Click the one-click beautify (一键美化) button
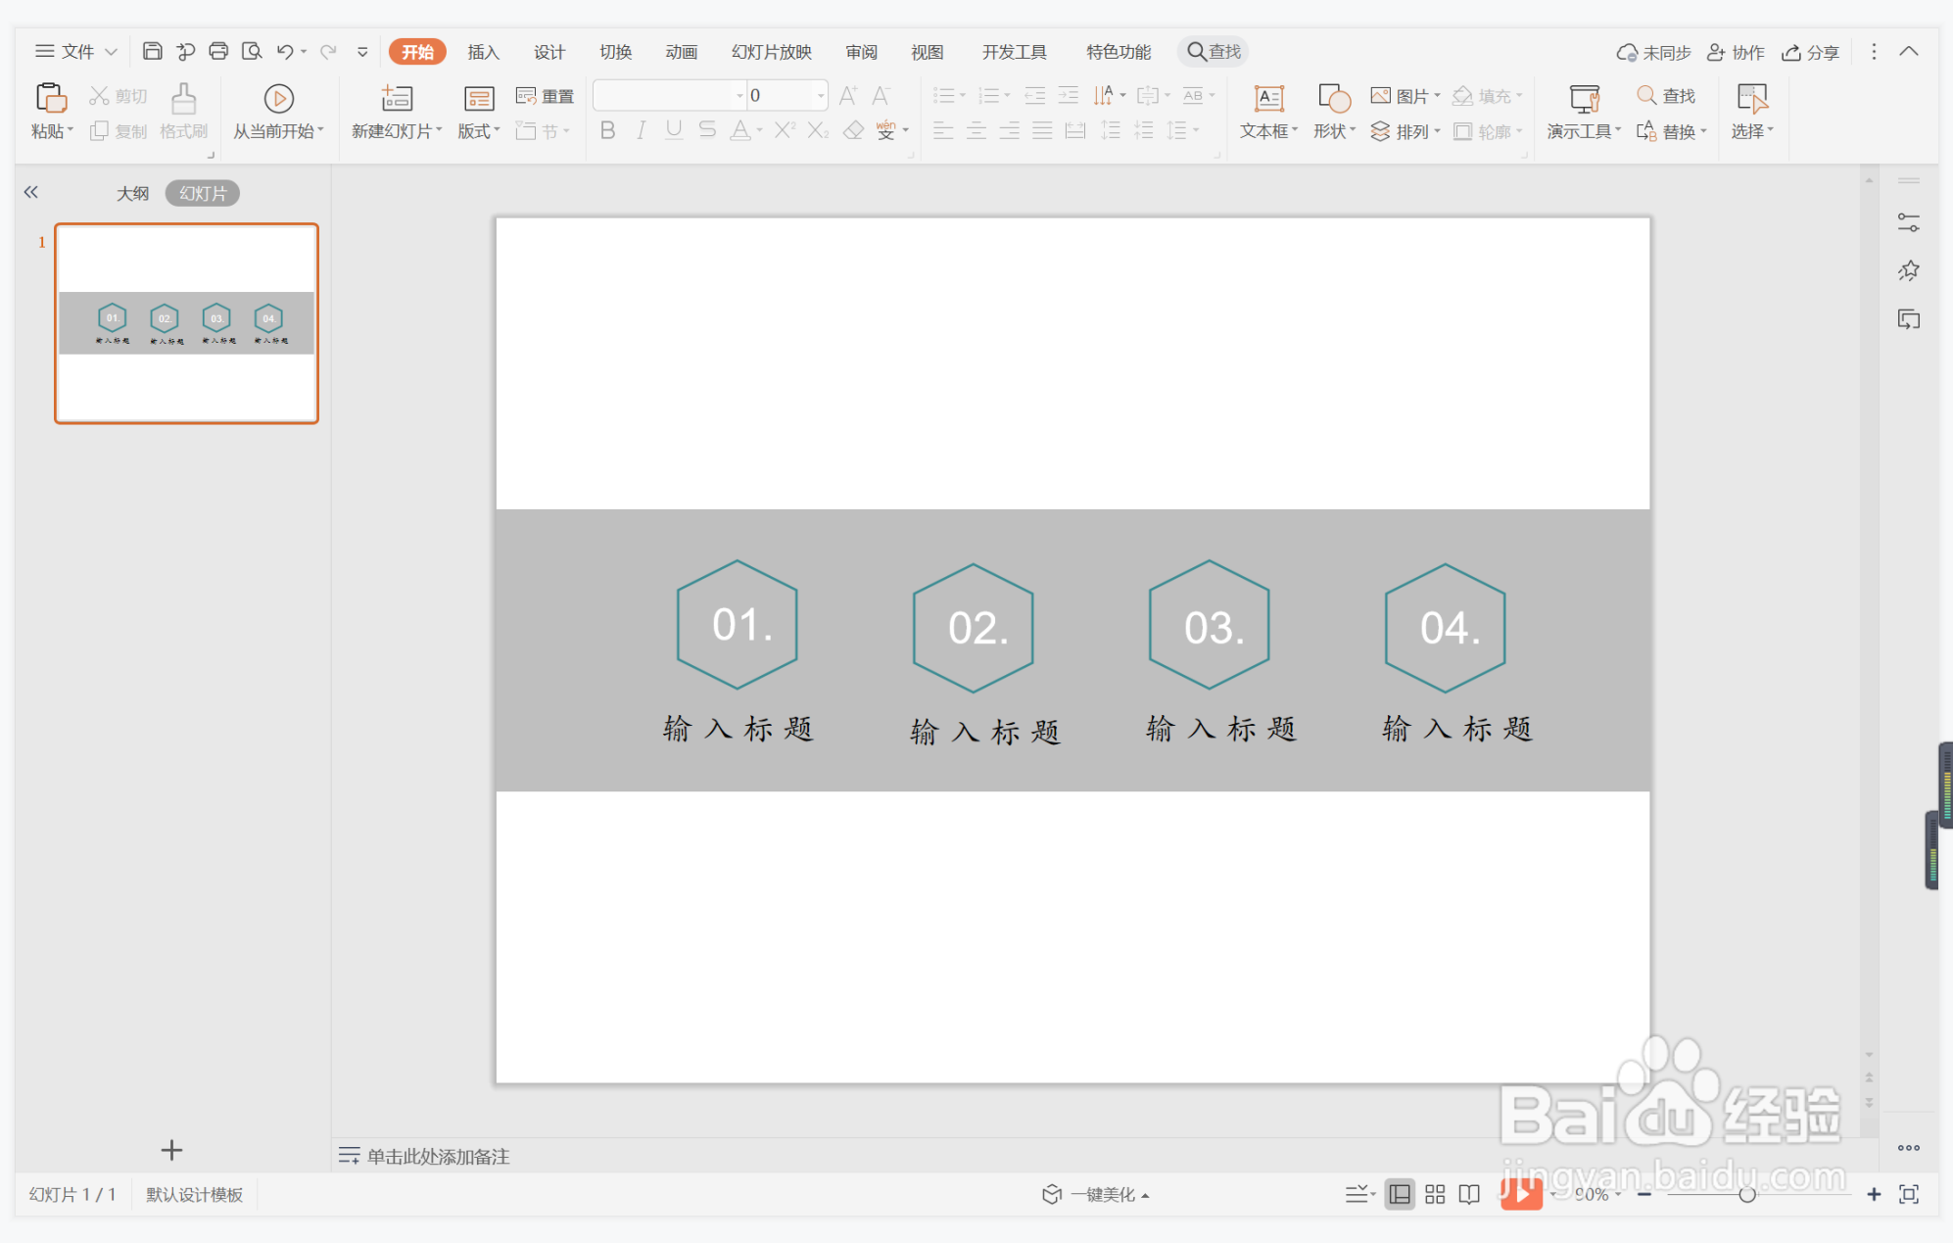The width and height of the screenshot is (1953, 1243). 1095,1194
